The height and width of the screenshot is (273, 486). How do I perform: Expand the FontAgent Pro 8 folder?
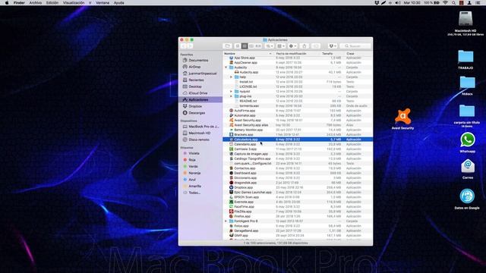pos(226,221)
